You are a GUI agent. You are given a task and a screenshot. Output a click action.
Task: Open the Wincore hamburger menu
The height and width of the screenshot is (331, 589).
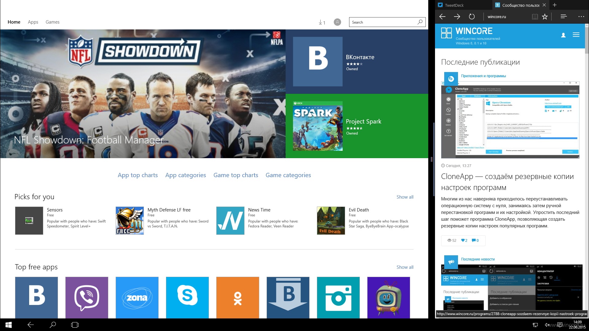pyautogui.click(x=576, y=35)
